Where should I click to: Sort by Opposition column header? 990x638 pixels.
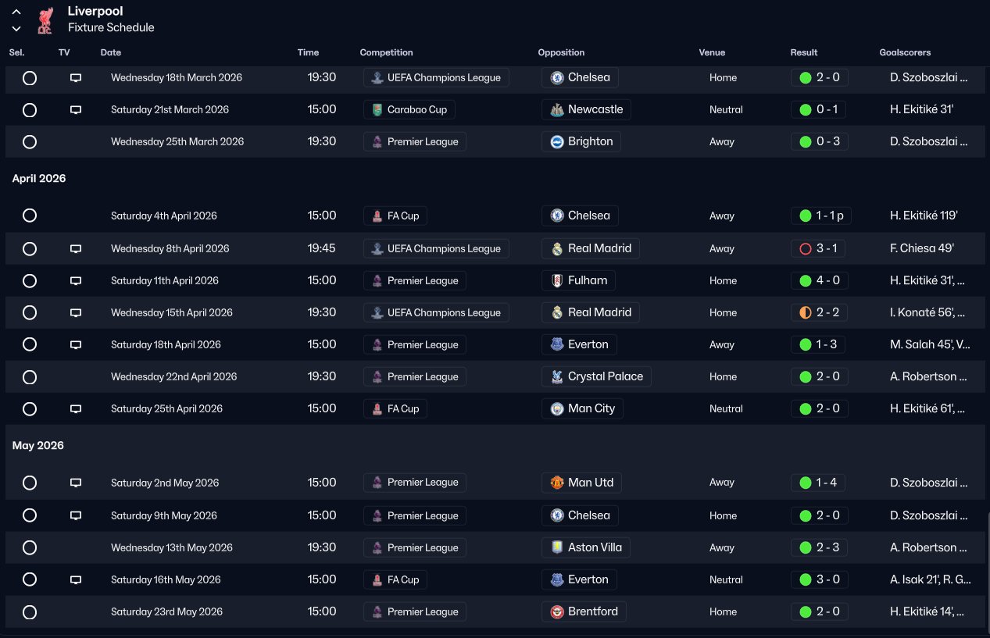[x=561, y=52]
